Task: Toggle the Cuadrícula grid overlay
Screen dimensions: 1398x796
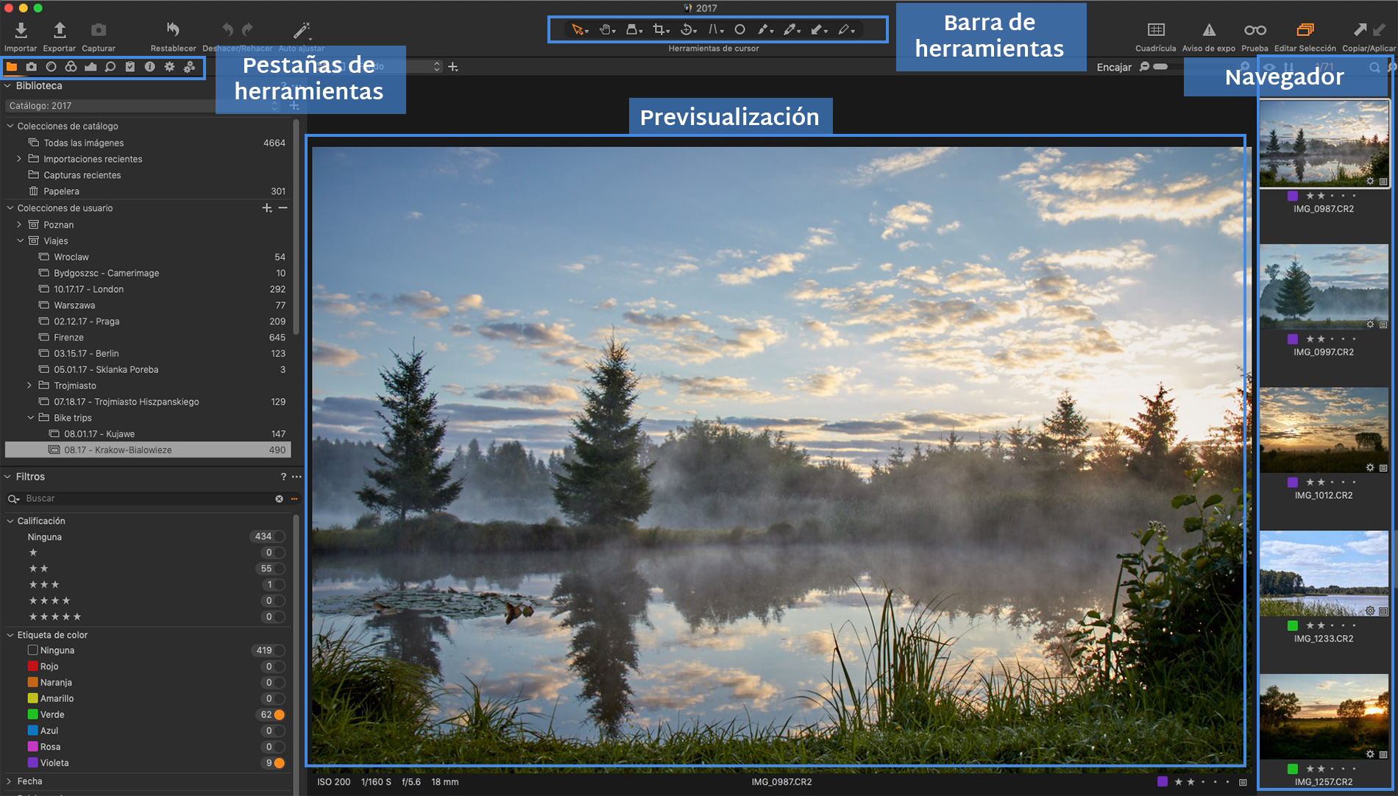Action: pos(1156,29)
